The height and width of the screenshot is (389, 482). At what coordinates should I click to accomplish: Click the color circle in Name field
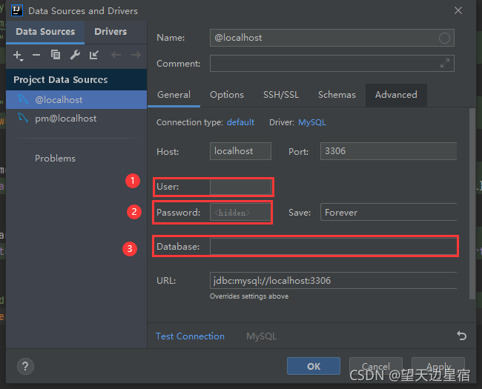pyautogui.click(x=444, y=38)
